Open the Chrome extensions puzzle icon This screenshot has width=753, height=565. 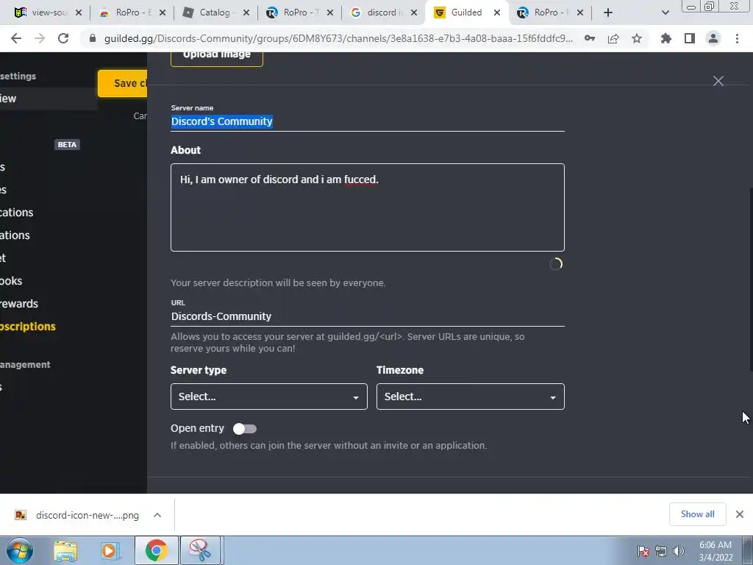click(666, 38)
